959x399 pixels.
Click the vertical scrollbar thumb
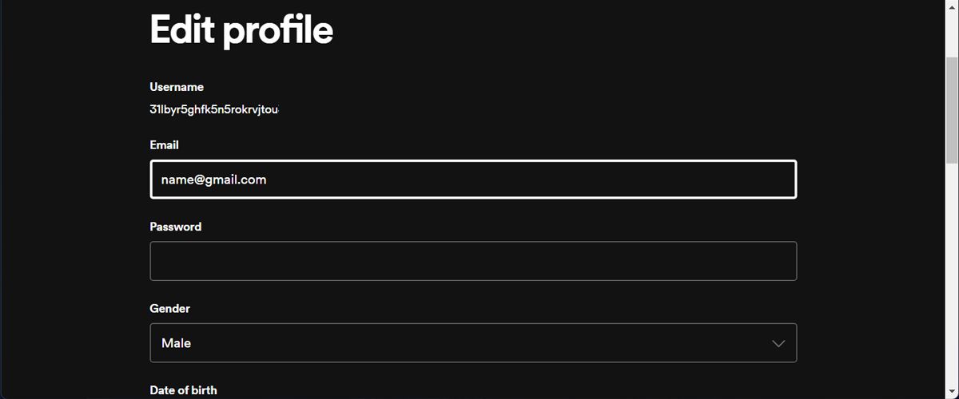tap(952, 108)
